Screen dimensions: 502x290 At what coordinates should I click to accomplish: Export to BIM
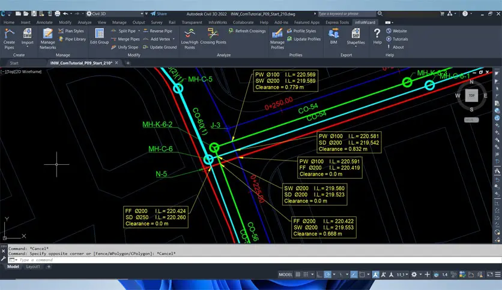tap(333, 36)
